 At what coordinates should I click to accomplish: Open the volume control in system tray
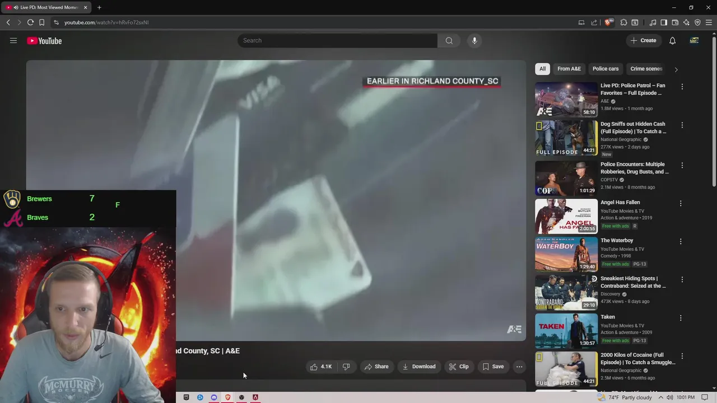[669, 397]
